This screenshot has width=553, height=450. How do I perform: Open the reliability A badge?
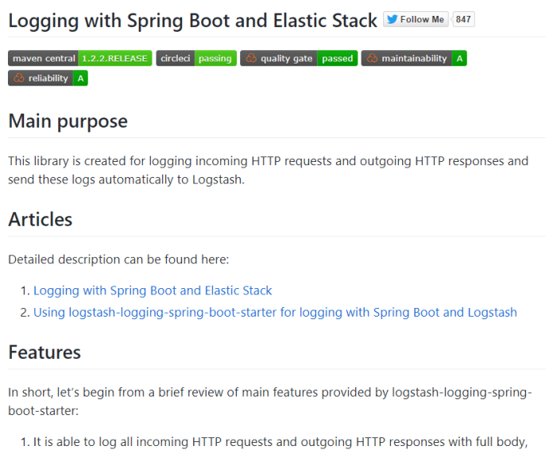pos(48,78)
